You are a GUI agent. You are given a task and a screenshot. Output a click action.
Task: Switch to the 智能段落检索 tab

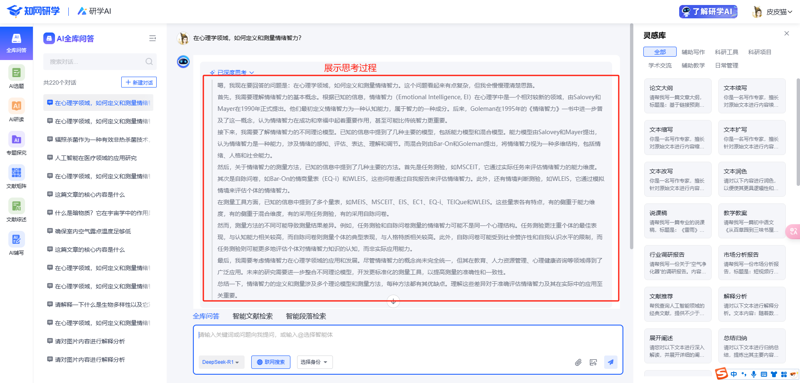click(306, 316)
